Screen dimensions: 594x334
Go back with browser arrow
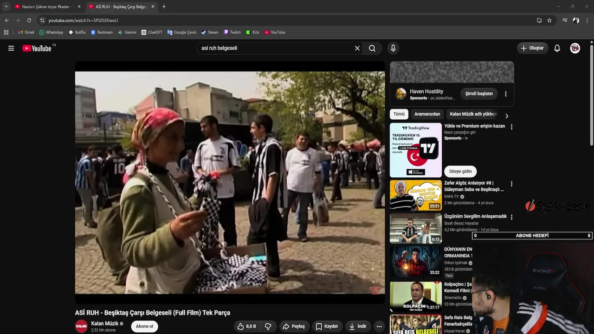click(x=6, y=20)
